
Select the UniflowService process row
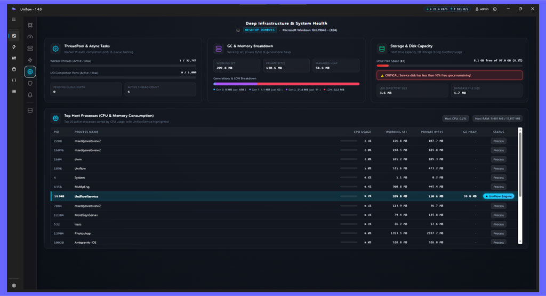click(284, 196)
